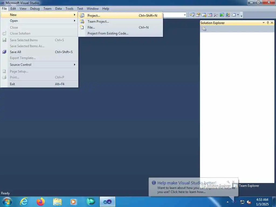Open the media player taskbar icon

tap(73, 202)
